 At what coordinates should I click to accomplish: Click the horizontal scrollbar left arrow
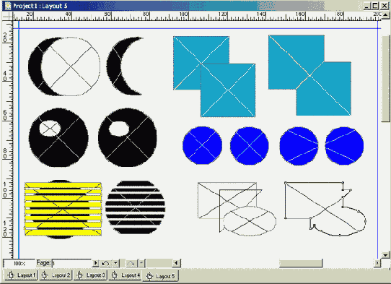click(x=176, y=263)
